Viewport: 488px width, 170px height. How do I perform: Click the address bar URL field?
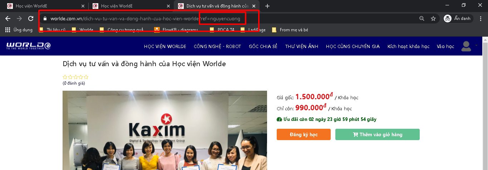point(143,18)
